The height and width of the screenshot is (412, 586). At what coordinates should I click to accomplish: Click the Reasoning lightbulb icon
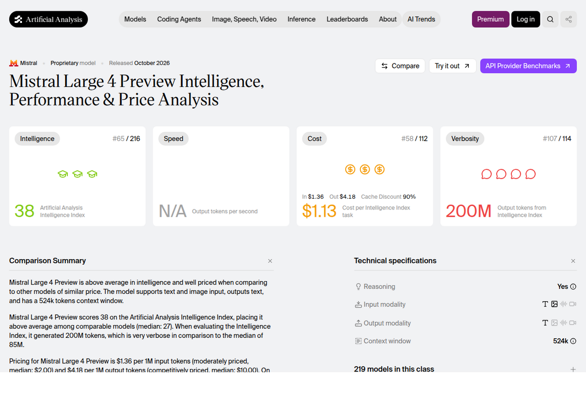click(x=358, y=287)
